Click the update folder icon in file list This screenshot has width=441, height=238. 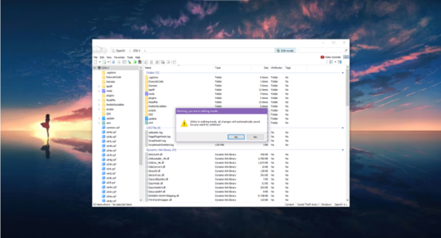pyautogui.click(x=146, y=118)
